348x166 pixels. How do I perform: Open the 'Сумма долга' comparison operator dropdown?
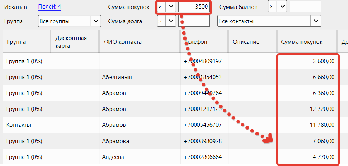tap(166, 21)
